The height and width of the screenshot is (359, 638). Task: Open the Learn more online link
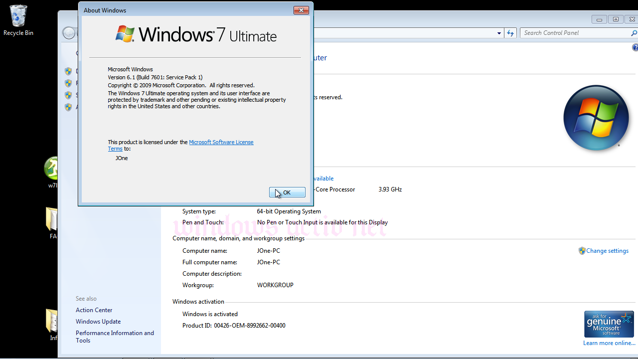[609, 343]
